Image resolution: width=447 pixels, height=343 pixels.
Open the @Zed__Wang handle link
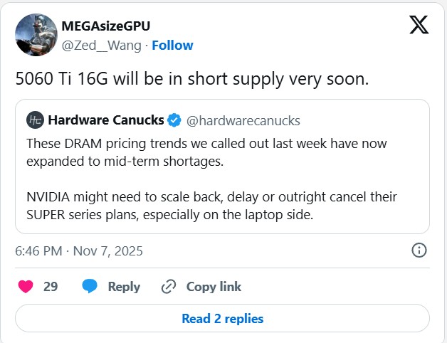[98, 46]
